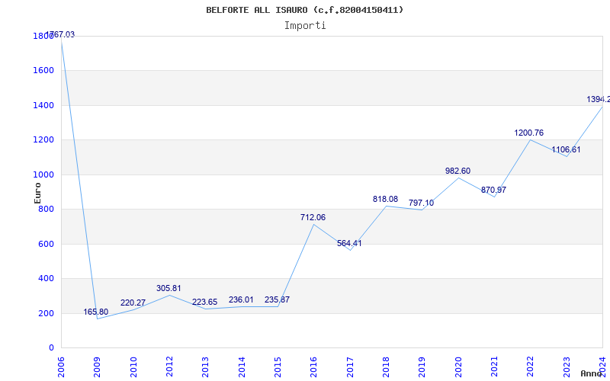Click the y-axis value 600

(46, 244)
